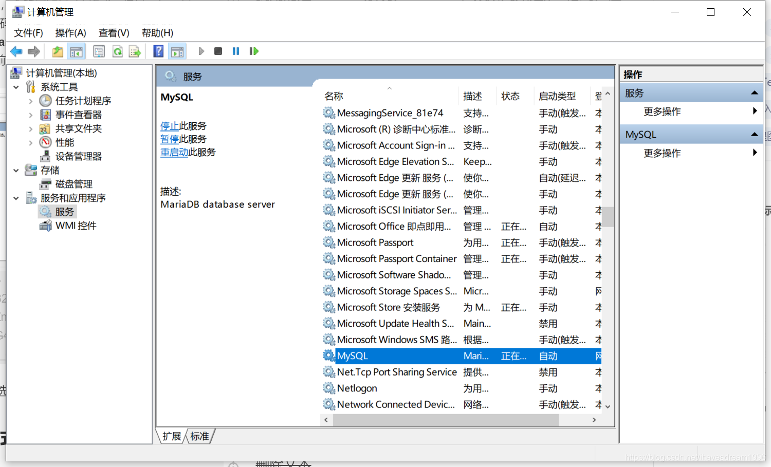Open 更多操作 submenu under MySQL
771x467 pixels.
pos(691,153)
